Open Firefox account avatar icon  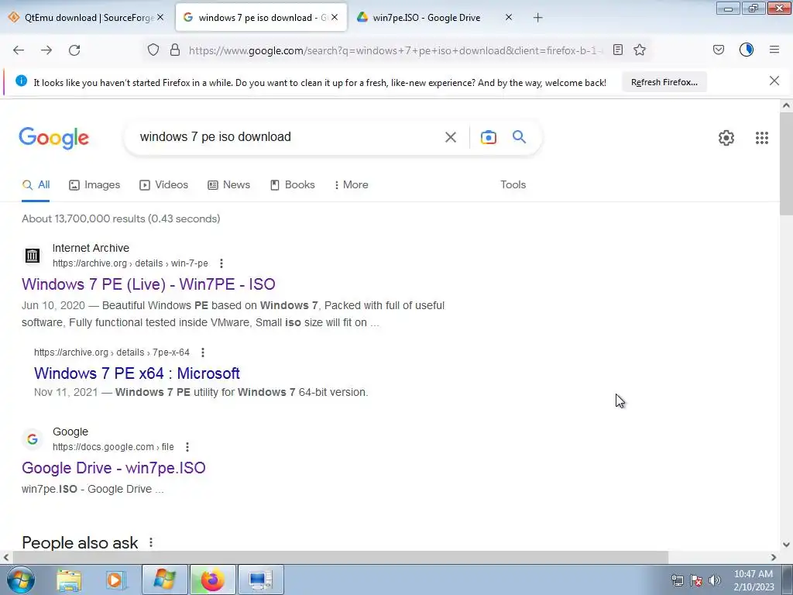(x=747, y=50)
